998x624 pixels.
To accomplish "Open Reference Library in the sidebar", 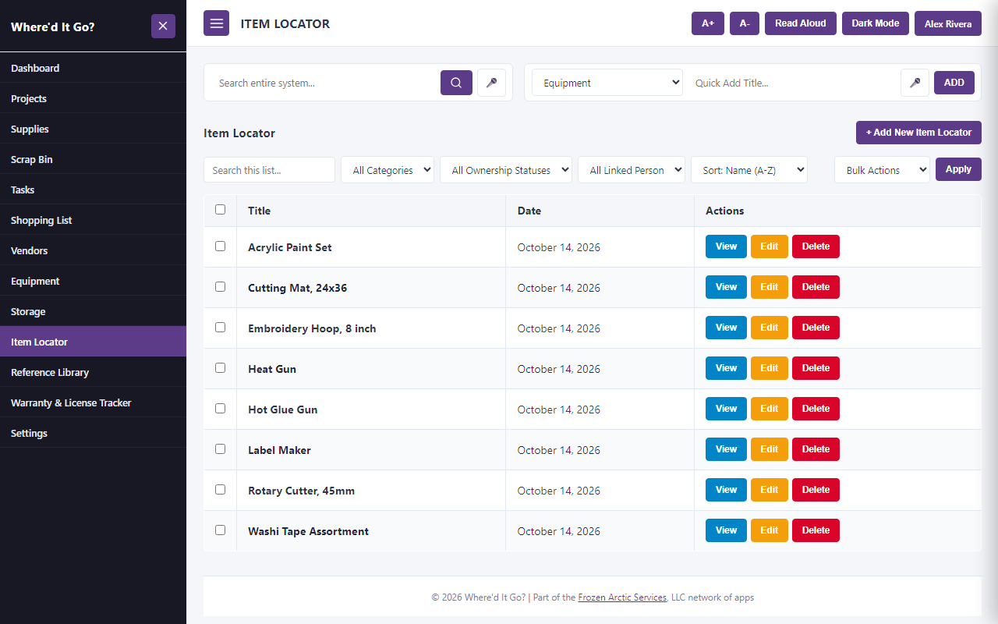I will tap(93, 372).
